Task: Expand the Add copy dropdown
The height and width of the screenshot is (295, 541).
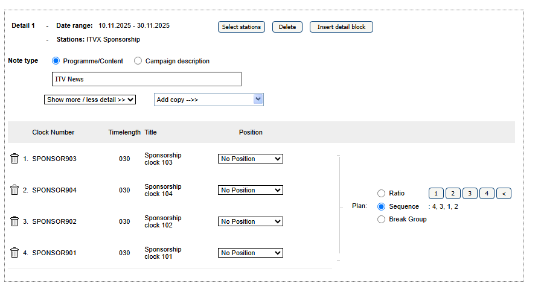Action: coord(209,100)
